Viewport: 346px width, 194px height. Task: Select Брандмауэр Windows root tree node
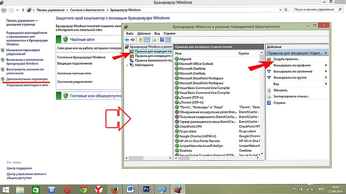[x=148, y=47]
